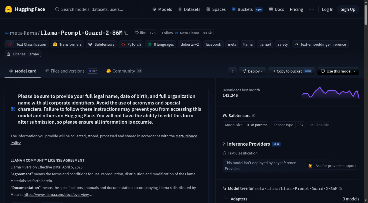The height and width of the screenshot is (203, 368).
Task: Click the Llama-Prompt-Guard-2-86M title
Action: coord(81,33)
